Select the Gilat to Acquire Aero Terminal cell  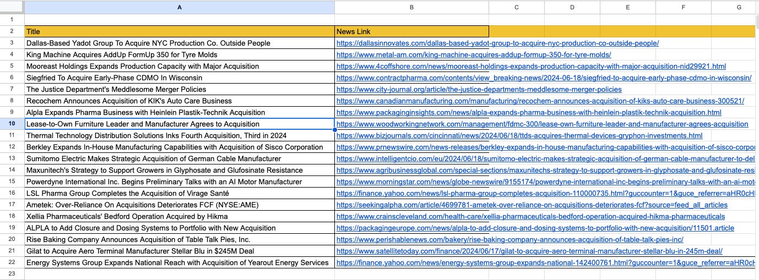(x=180, y=251)
